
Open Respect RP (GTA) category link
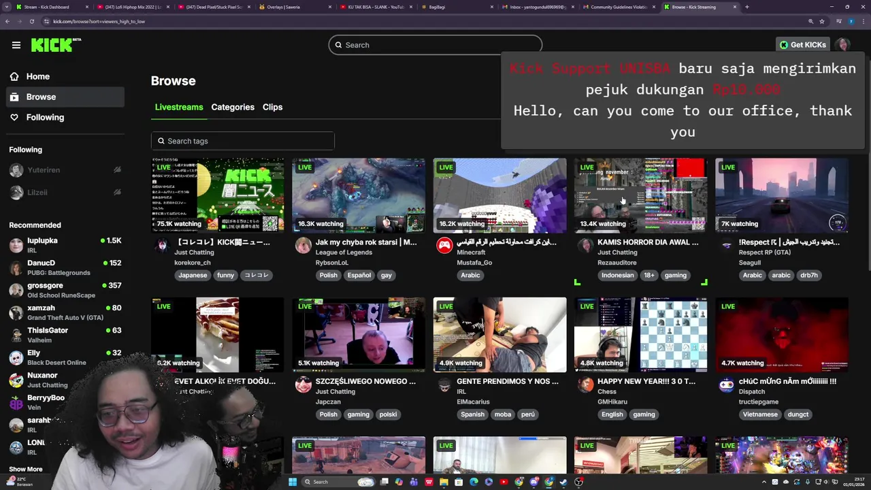(x=765, y=252)
